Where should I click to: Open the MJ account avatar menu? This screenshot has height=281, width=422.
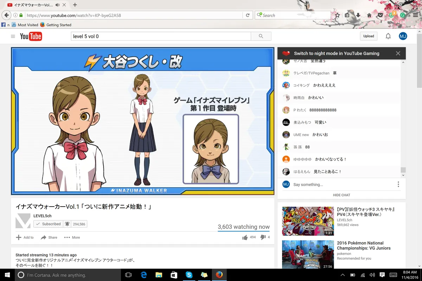click(x=403, y=36)
